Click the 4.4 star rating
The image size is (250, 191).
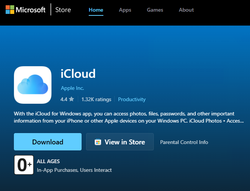click(67, 99)
